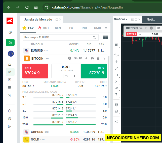Select the crosshair tool in chart toolbar
Viewport: 162px width, 143px height.
tap(116, 62)
